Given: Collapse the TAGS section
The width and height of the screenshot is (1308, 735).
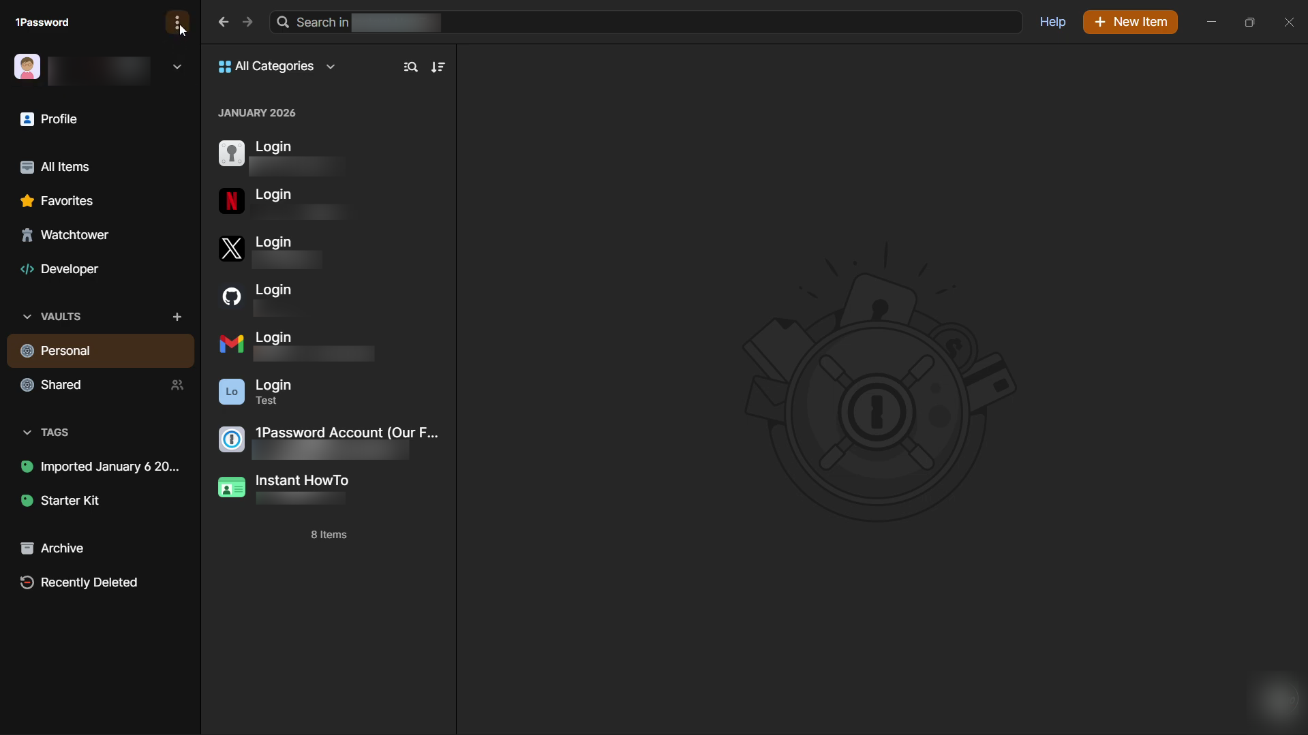Looking at the screenshot, I should (27, 433).
